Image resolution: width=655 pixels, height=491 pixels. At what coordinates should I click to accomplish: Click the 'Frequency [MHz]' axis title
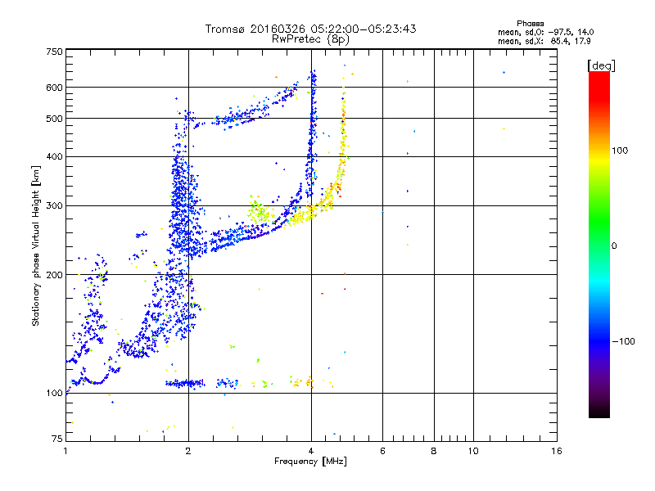coord(310,462)
